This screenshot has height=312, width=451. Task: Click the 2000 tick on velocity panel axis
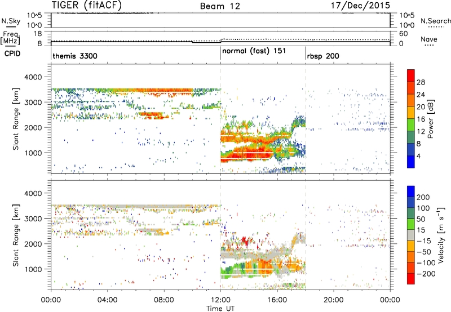[33, 244]
